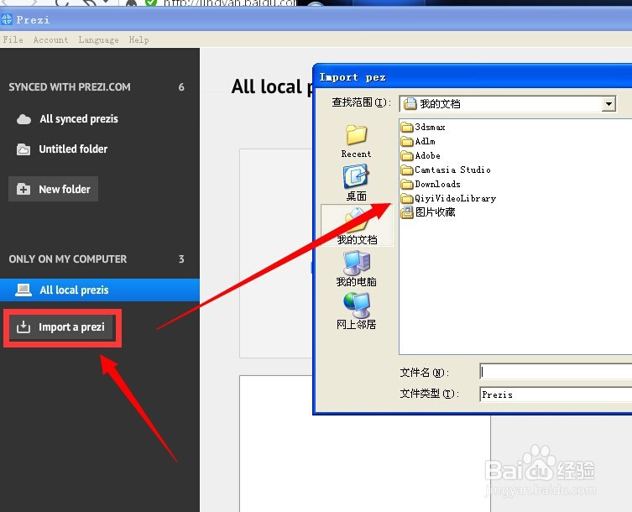Select the Adlm folder name
Screen dimensions: 632x512
(x=426, y=142)
